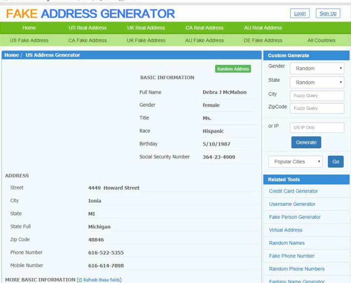
Task: Select the state full value Michigan
Action: pyautogui.click(x=99, y=227)
